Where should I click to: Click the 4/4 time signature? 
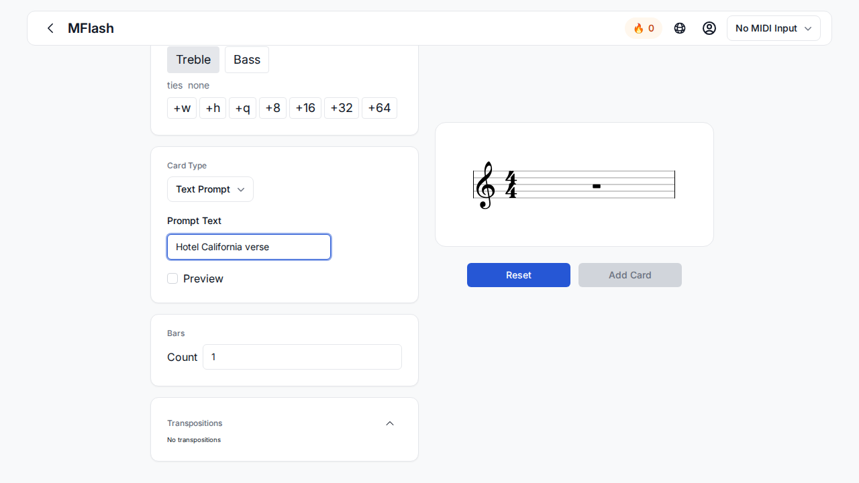[511, 185]
